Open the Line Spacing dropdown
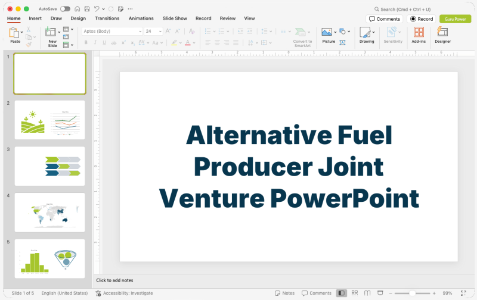 [267, 31]
